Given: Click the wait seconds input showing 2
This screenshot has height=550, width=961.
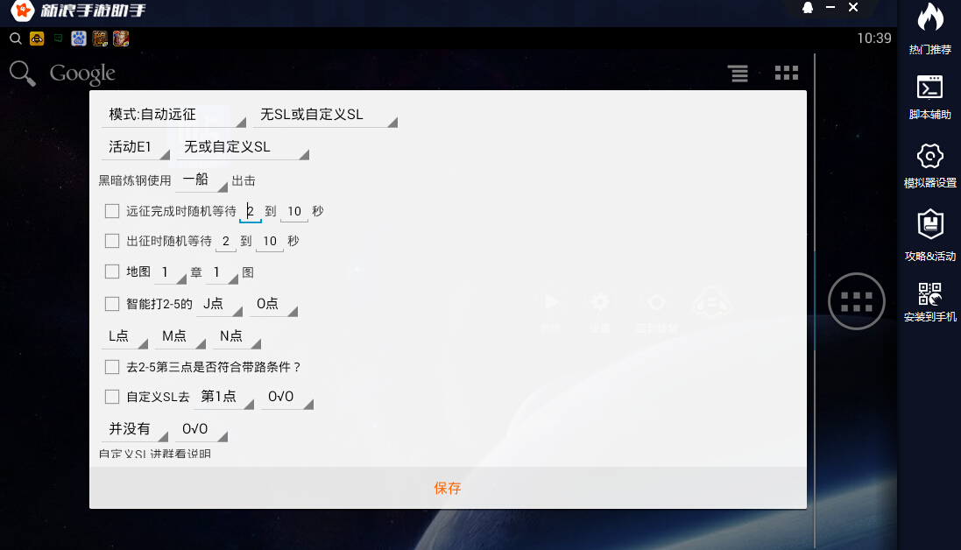Looking at the screenshot, I should click(251, 211).
